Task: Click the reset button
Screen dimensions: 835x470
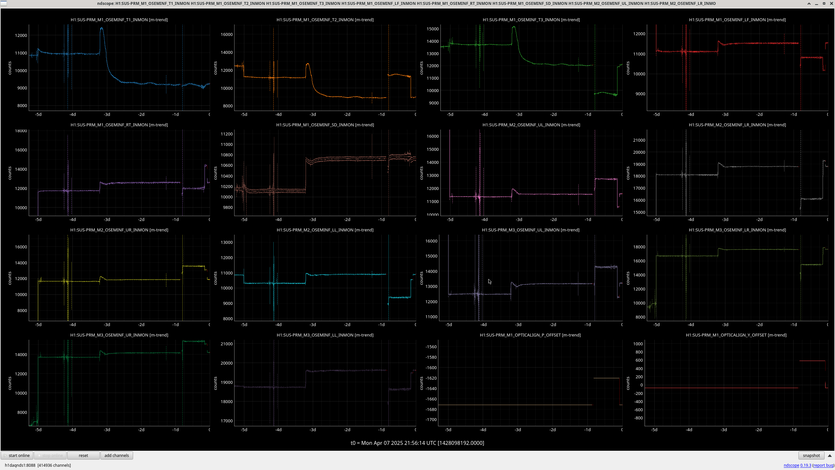Action: coord(83,455)
